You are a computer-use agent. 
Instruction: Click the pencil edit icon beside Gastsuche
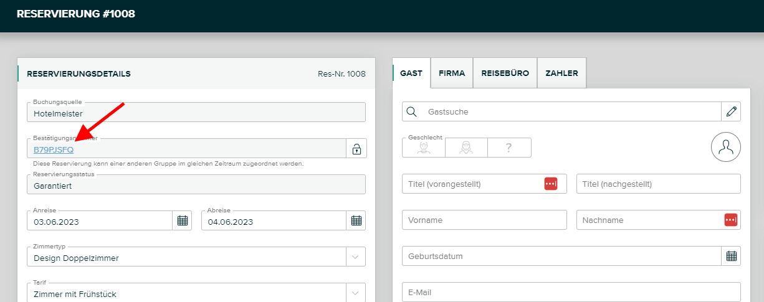[731, 111]
